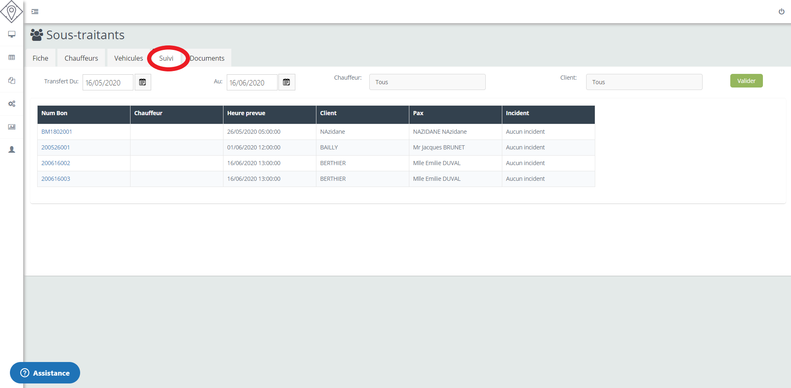Open the user profile sidebar icon

(x=12, y=149)
